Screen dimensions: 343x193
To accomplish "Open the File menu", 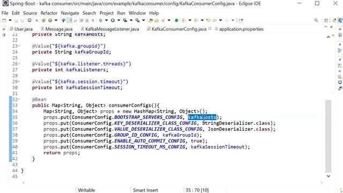I will pos(5,13).
